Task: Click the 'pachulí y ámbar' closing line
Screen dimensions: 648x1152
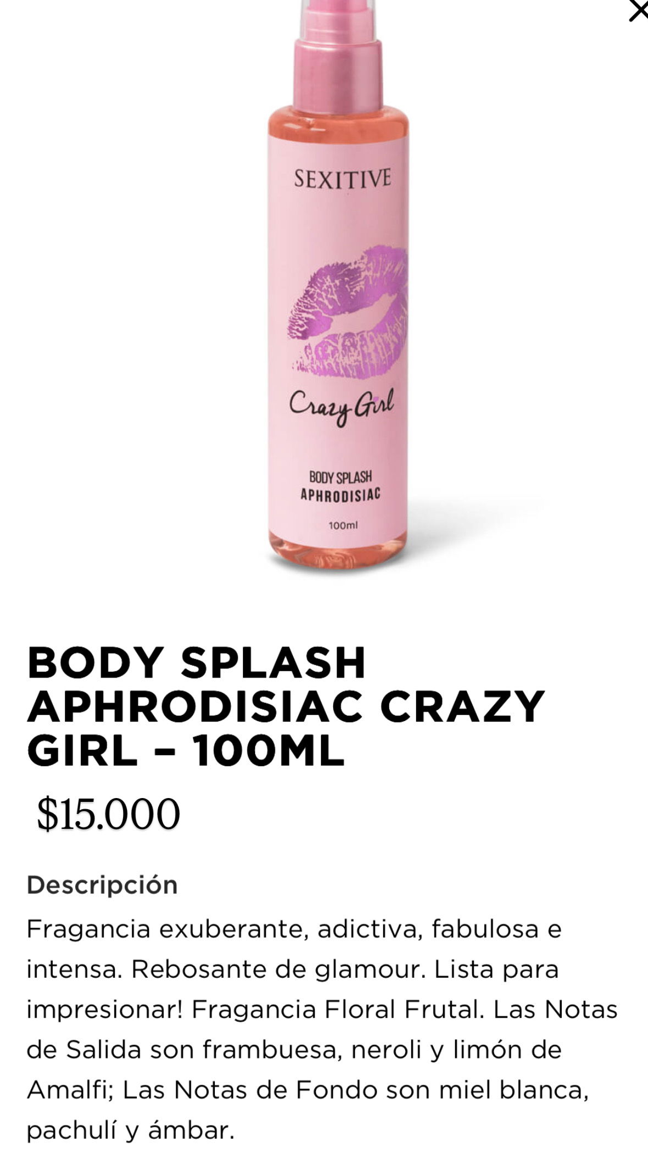Action: [131, 1131]
